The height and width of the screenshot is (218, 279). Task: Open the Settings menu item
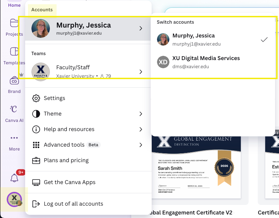click(x=88, y=98)
